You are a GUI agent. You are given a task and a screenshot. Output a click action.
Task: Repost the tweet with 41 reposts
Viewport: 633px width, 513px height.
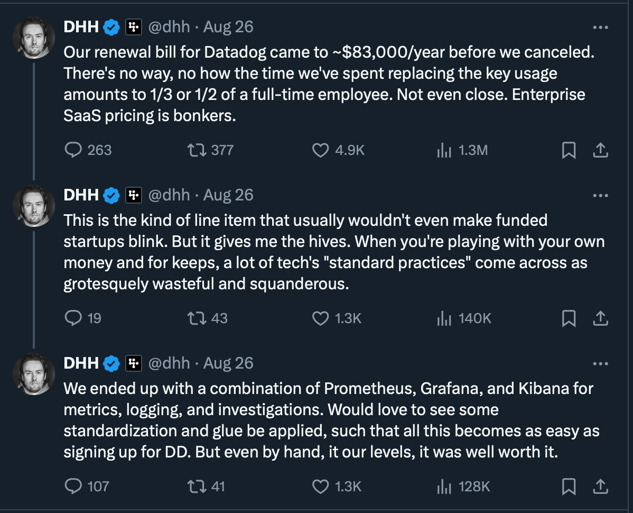coord(196,486)
